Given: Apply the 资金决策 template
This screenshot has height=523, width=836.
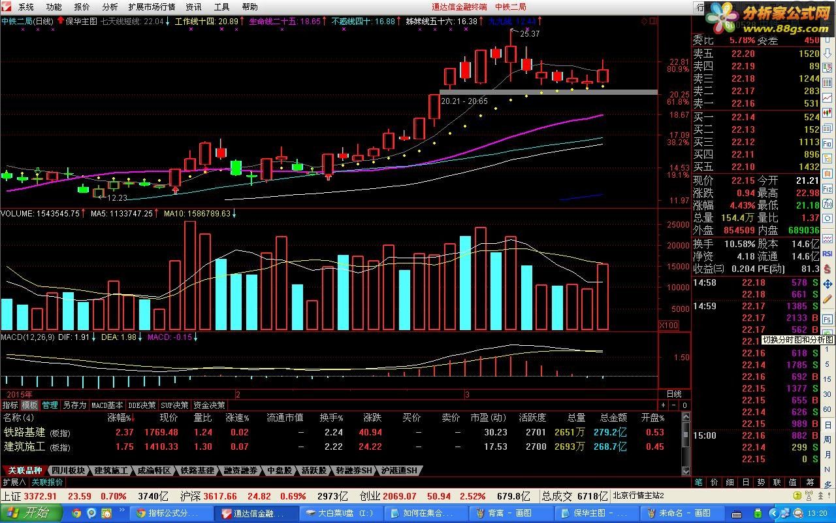Looking at the screenshot, I should [209, 405].
